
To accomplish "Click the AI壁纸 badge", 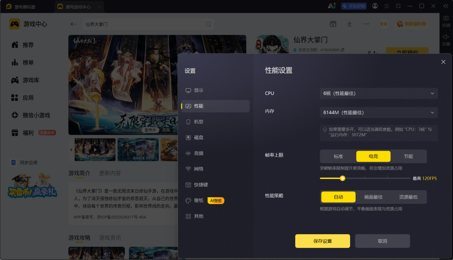I will pos(216,201).
